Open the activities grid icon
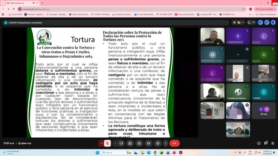This screenshot has height=156, width=278. 273,143
